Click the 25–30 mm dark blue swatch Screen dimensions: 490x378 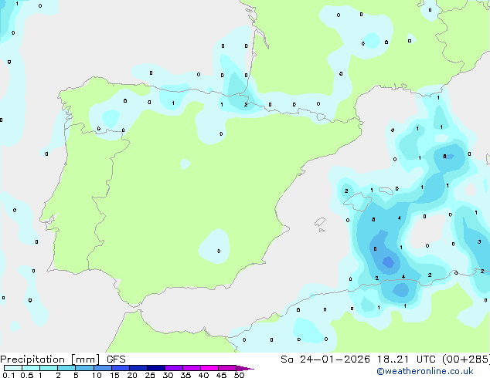tap(156, 368)
